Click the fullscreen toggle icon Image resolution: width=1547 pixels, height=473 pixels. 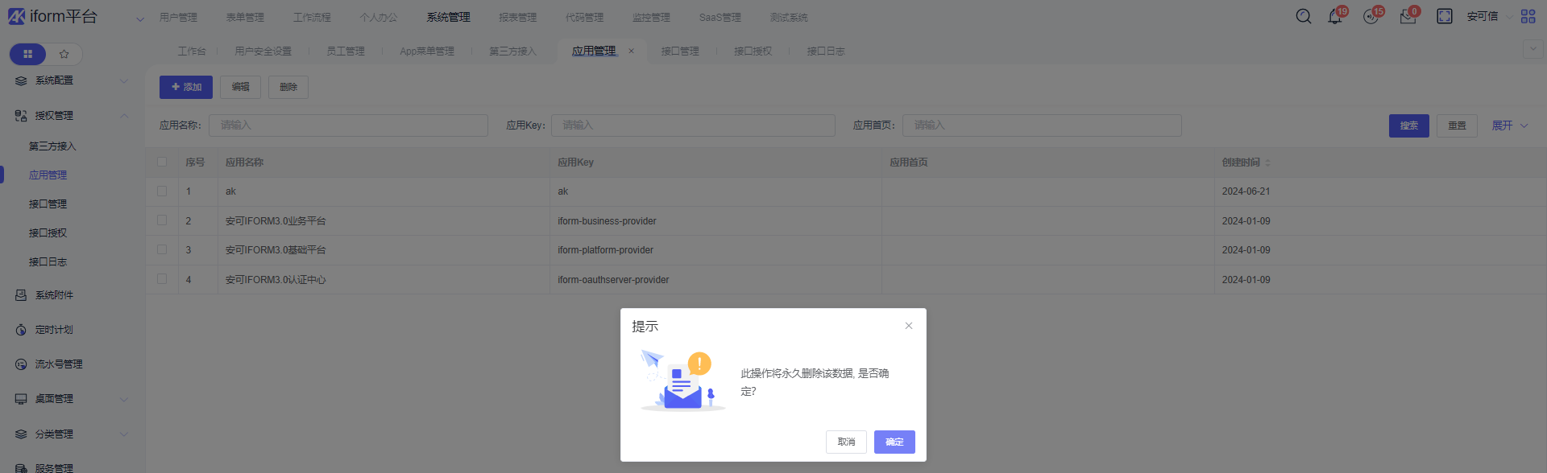pos(1444,17)
